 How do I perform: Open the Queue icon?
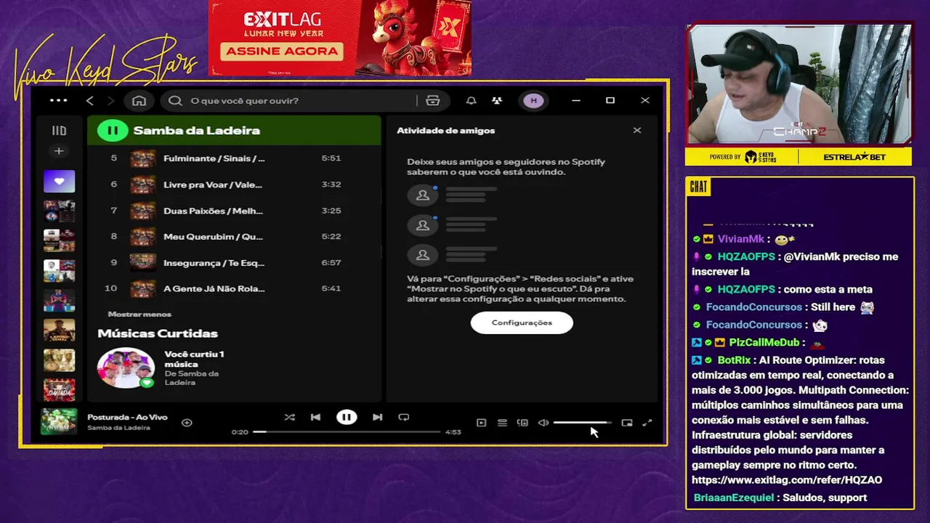(502, 422)
